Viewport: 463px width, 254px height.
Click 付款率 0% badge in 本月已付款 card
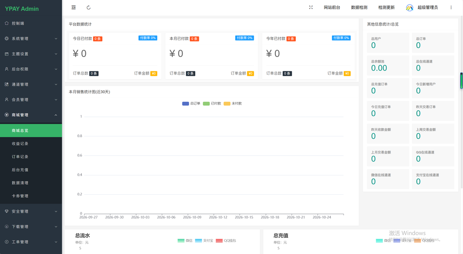point(245,38)
